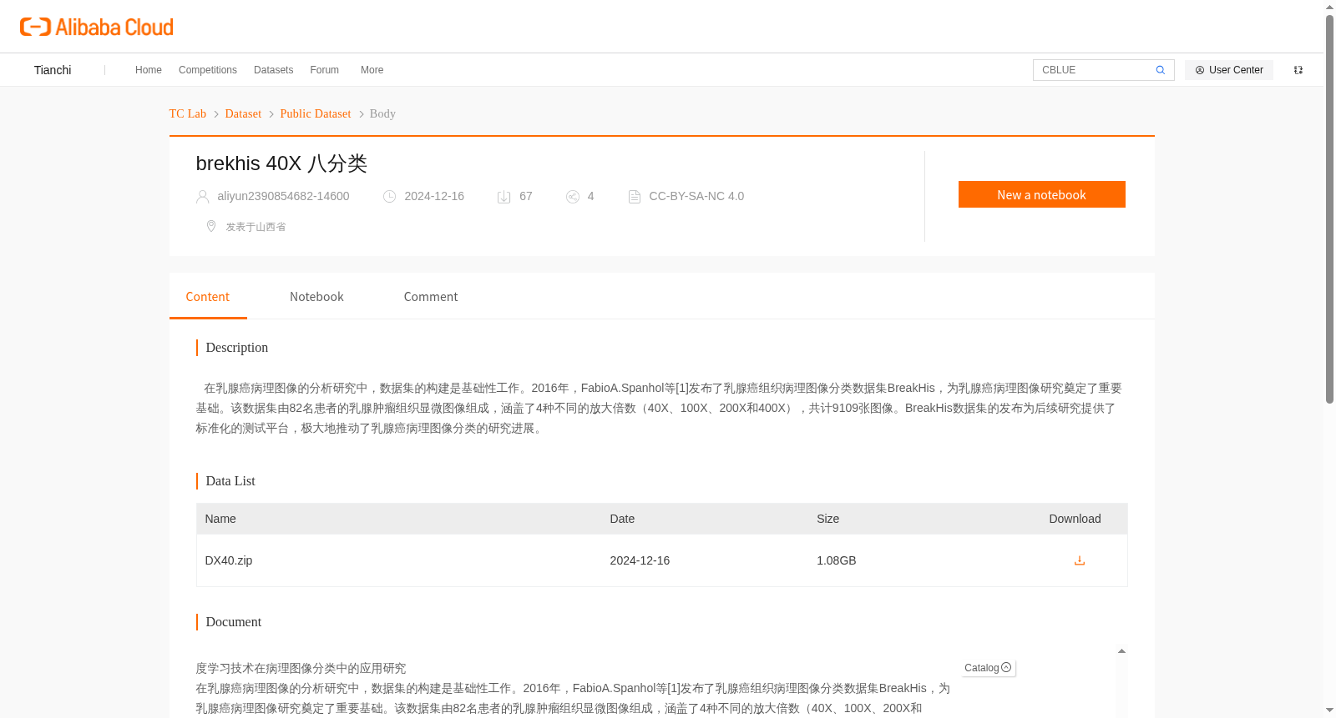This screenshot has height=718, width=1336.
Task: Click the author avatar icon
Action: [203, 197]
